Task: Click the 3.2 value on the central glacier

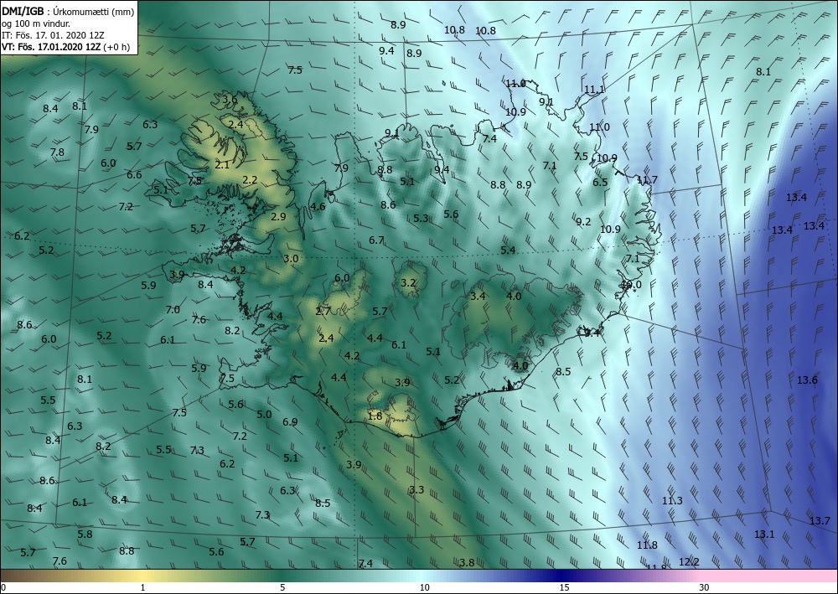Action: click(x=408, y=282)
